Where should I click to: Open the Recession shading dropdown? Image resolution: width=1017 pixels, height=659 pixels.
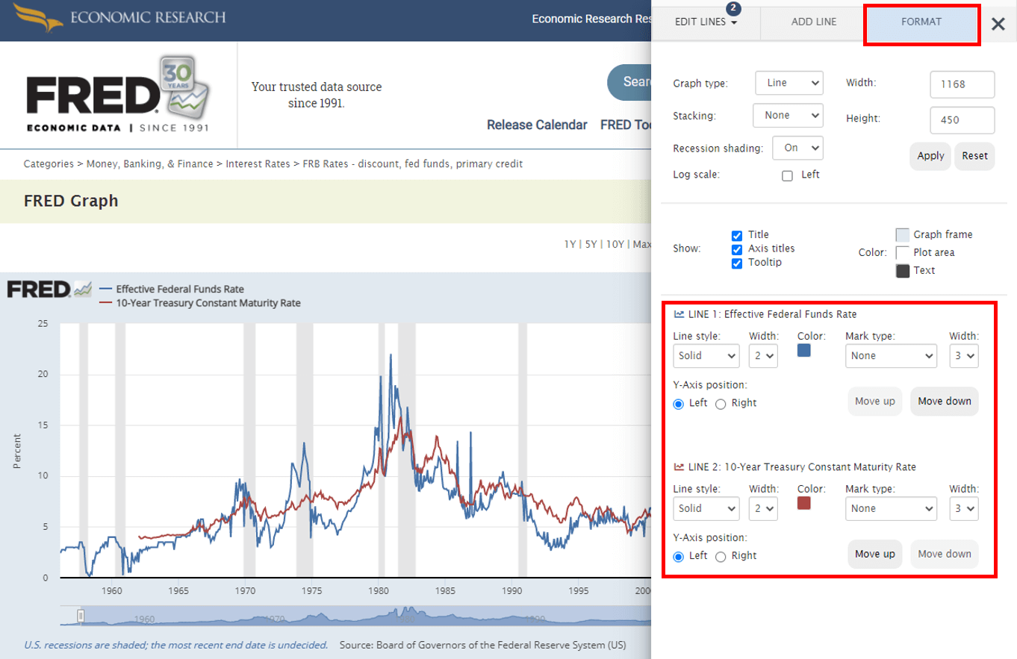(797, 148)
